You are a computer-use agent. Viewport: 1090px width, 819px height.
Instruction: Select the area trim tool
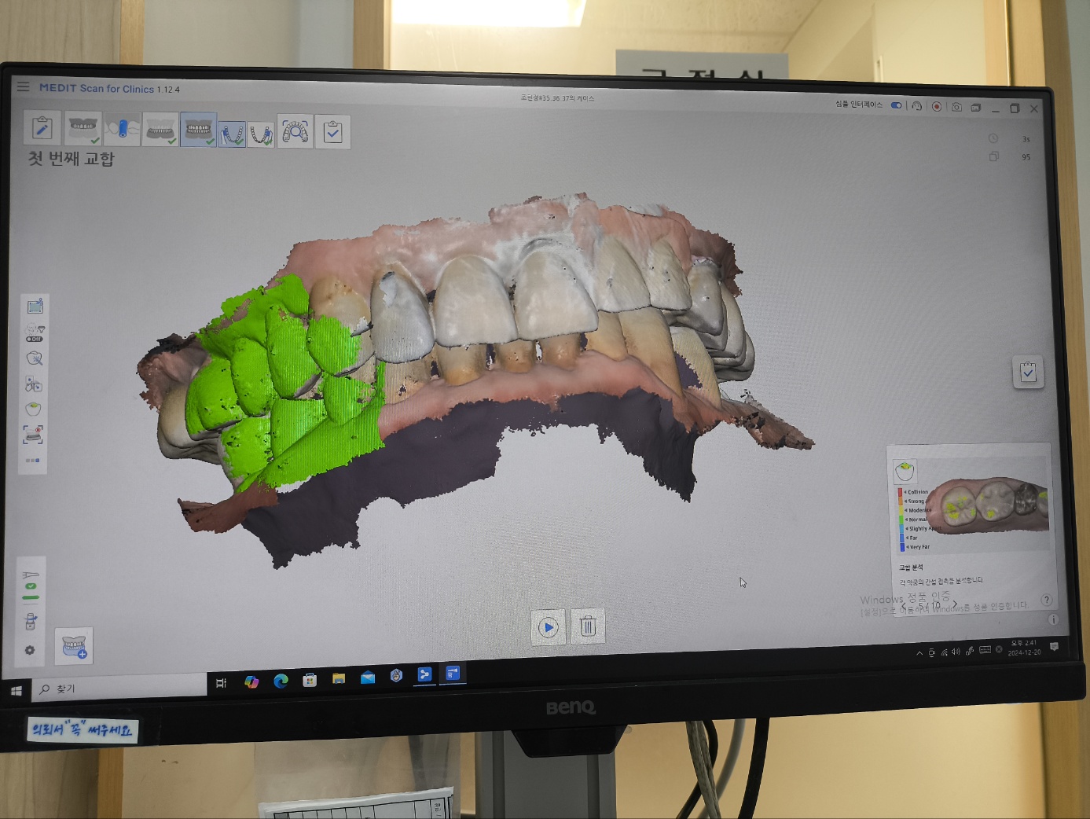[x=35, y=307]
